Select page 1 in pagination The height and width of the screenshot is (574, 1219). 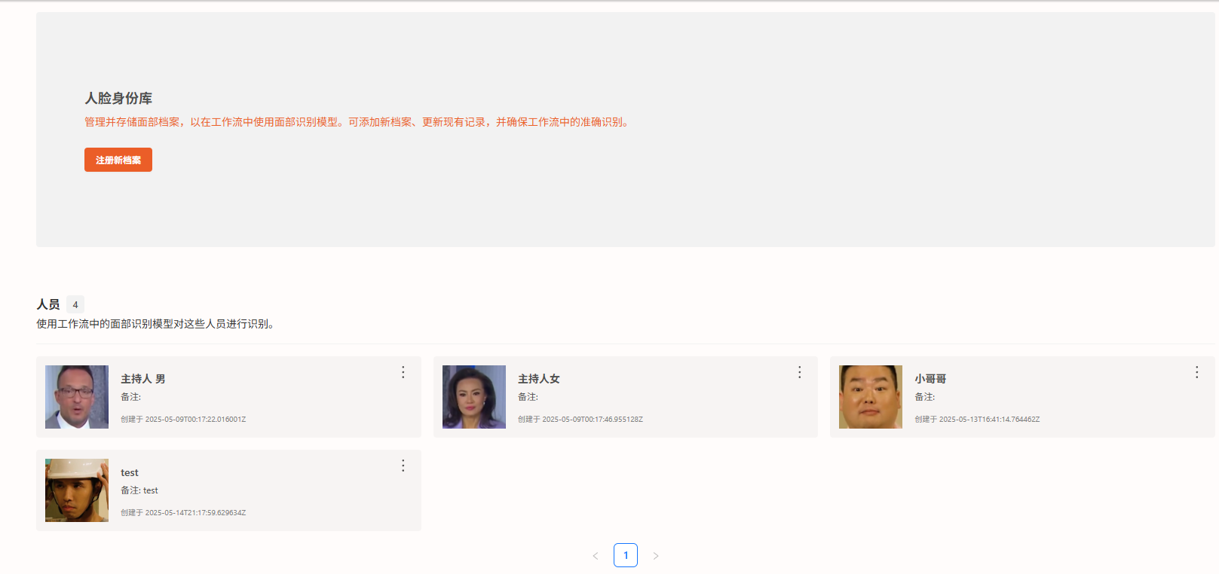pyautogui.click(x=626, y=555)
